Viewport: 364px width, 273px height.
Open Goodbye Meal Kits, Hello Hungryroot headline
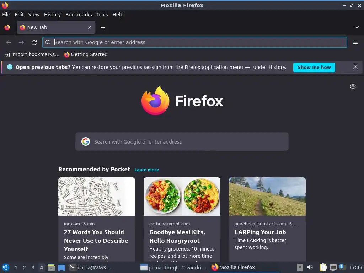tap(177, 236)
